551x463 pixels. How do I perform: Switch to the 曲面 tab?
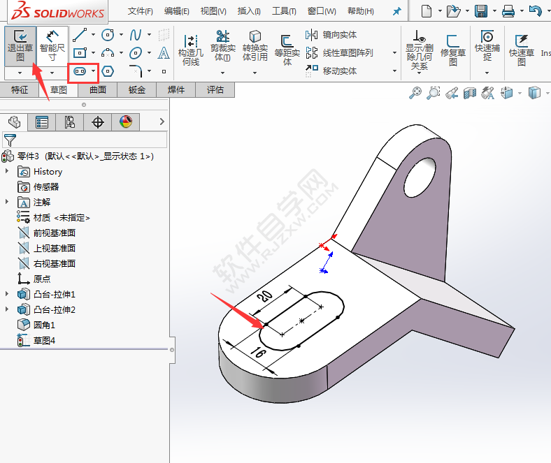[x=98, y=90]
